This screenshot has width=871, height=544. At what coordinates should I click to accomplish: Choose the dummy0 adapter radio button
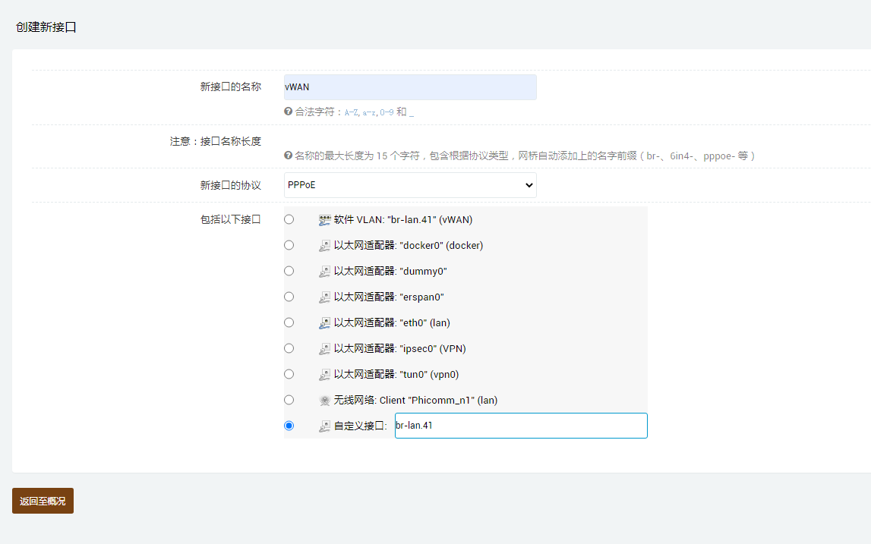tap(289, 271)
